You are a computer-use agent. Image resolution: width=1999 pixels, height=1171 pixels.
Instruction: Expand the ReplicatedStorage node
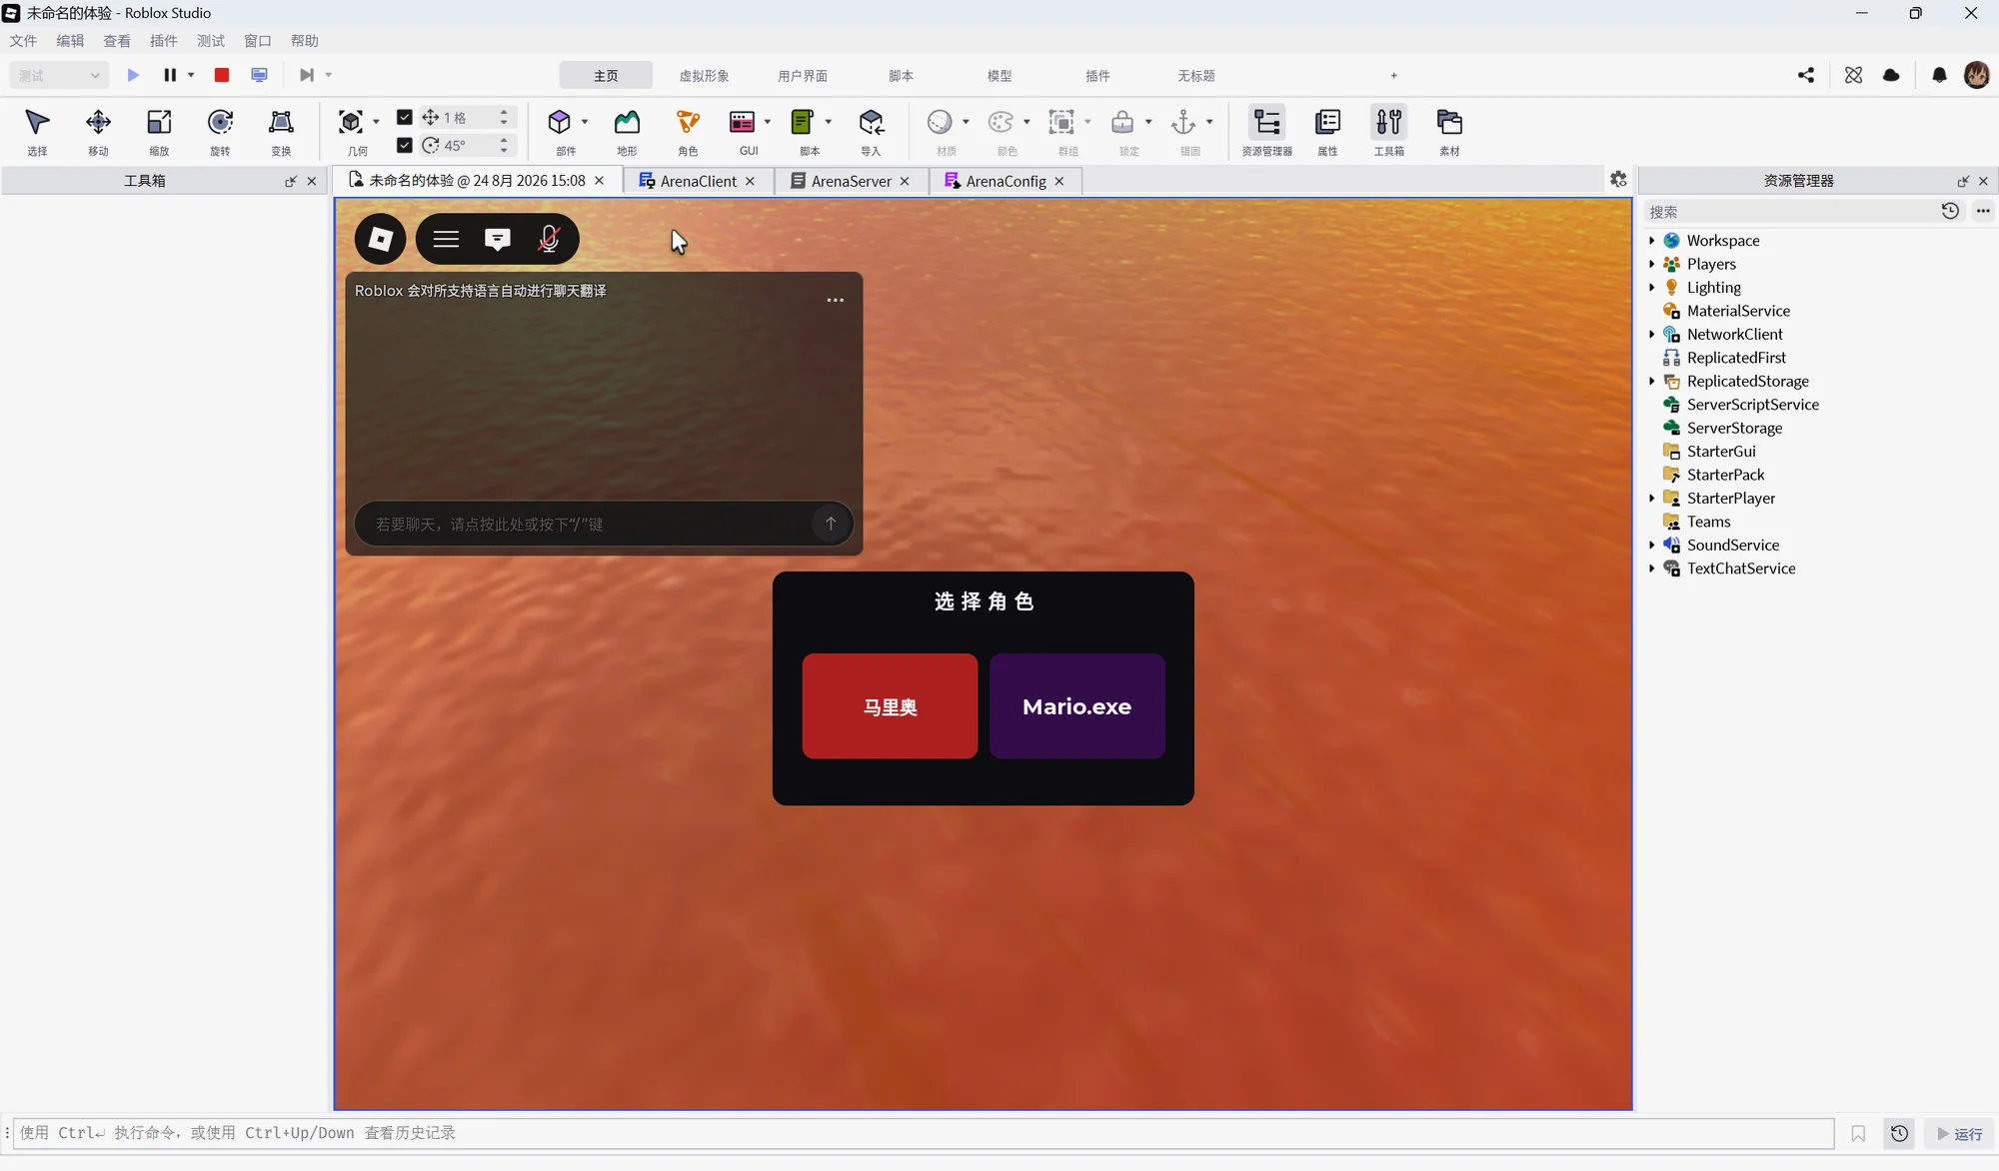[x=1651, y=381]
